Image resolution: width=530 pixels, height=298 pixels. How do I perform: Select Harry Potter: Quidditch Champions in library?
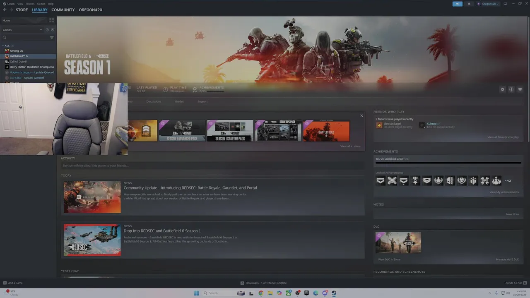[28, 67]
